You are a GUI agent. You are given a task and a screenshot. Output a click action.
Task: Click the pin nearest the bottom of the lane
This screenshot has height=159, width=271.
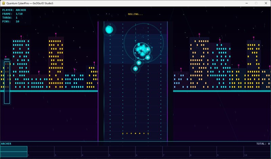[135, 69]
